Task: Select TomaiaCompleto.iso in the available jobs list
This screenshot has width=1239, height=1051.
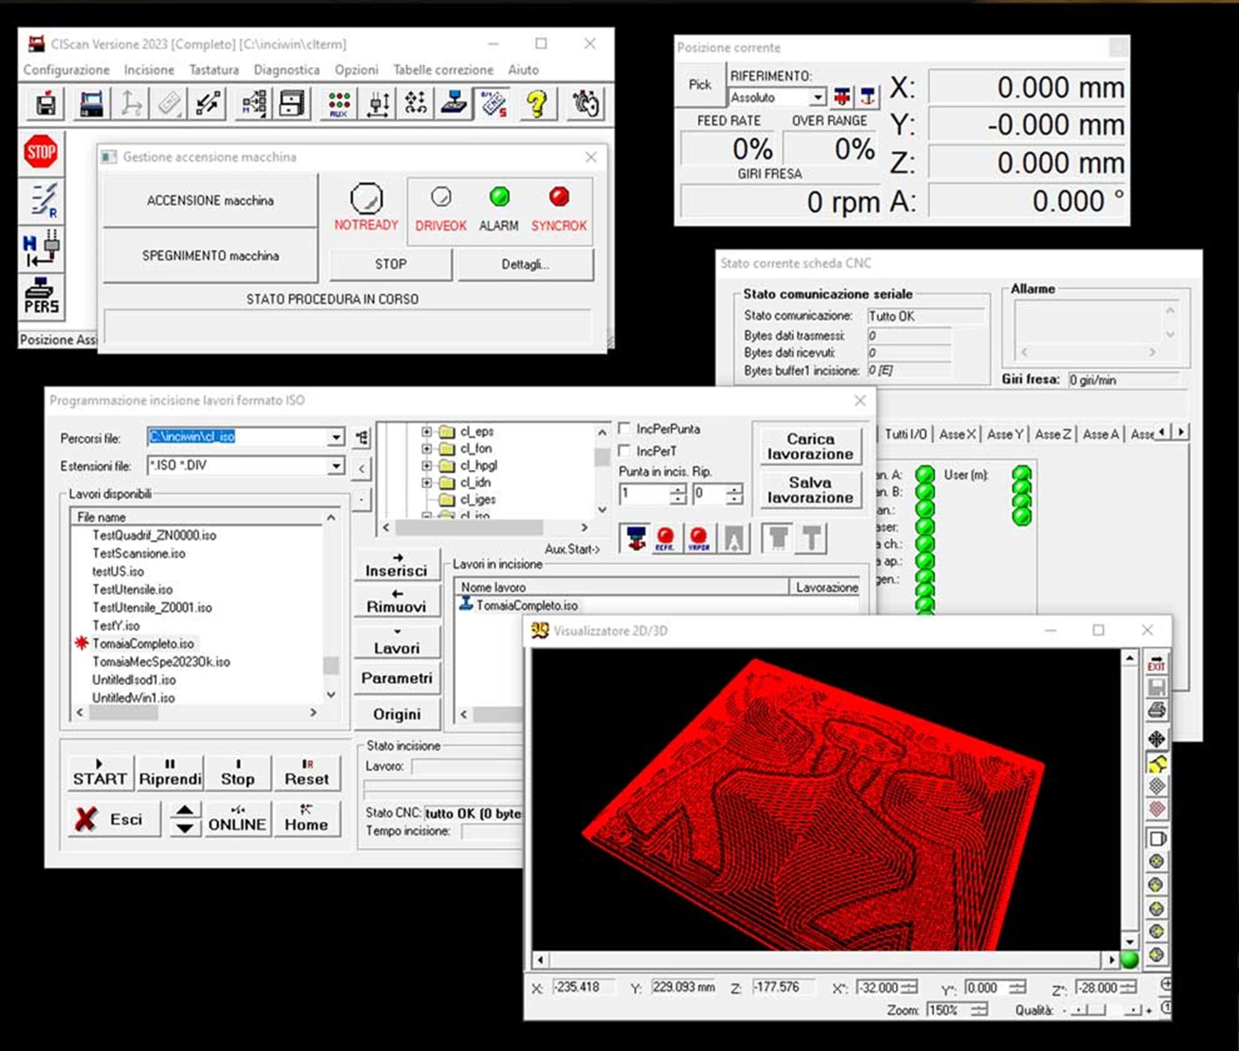Action: point(142,644)
